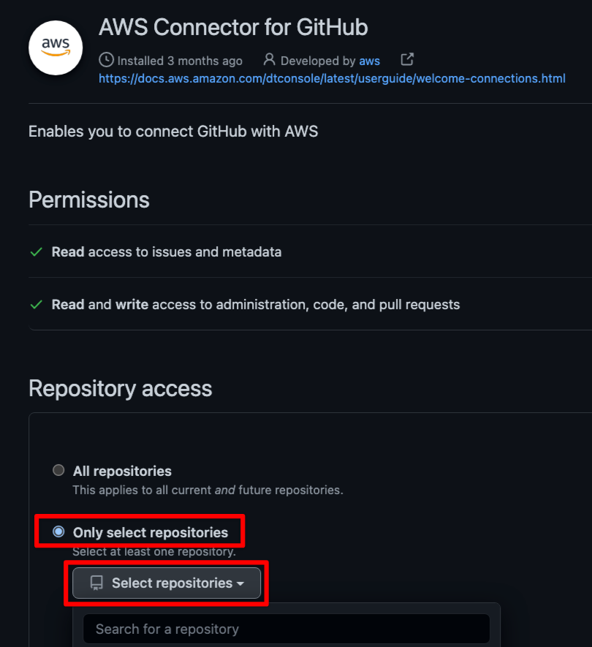Click the clock icon beside Installed
The image size is (592, 647).
tap(106, 60)
